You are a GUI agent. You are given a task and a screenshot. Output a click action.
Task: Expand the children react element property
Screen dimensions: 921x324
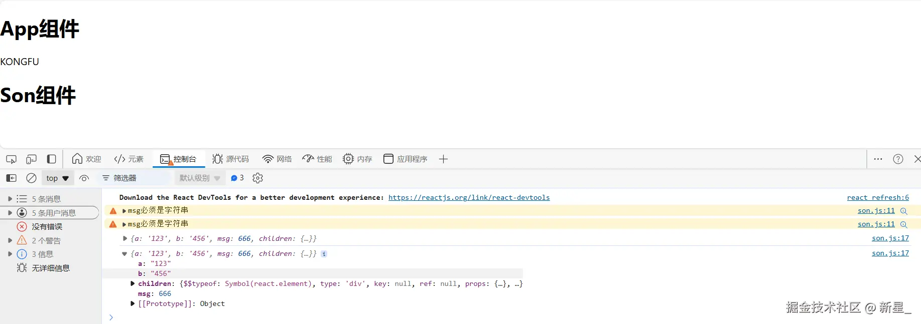(x=133, y=284)
